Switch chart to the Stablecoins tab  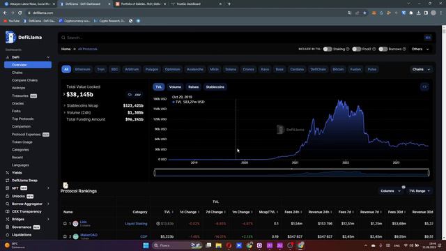215,86
